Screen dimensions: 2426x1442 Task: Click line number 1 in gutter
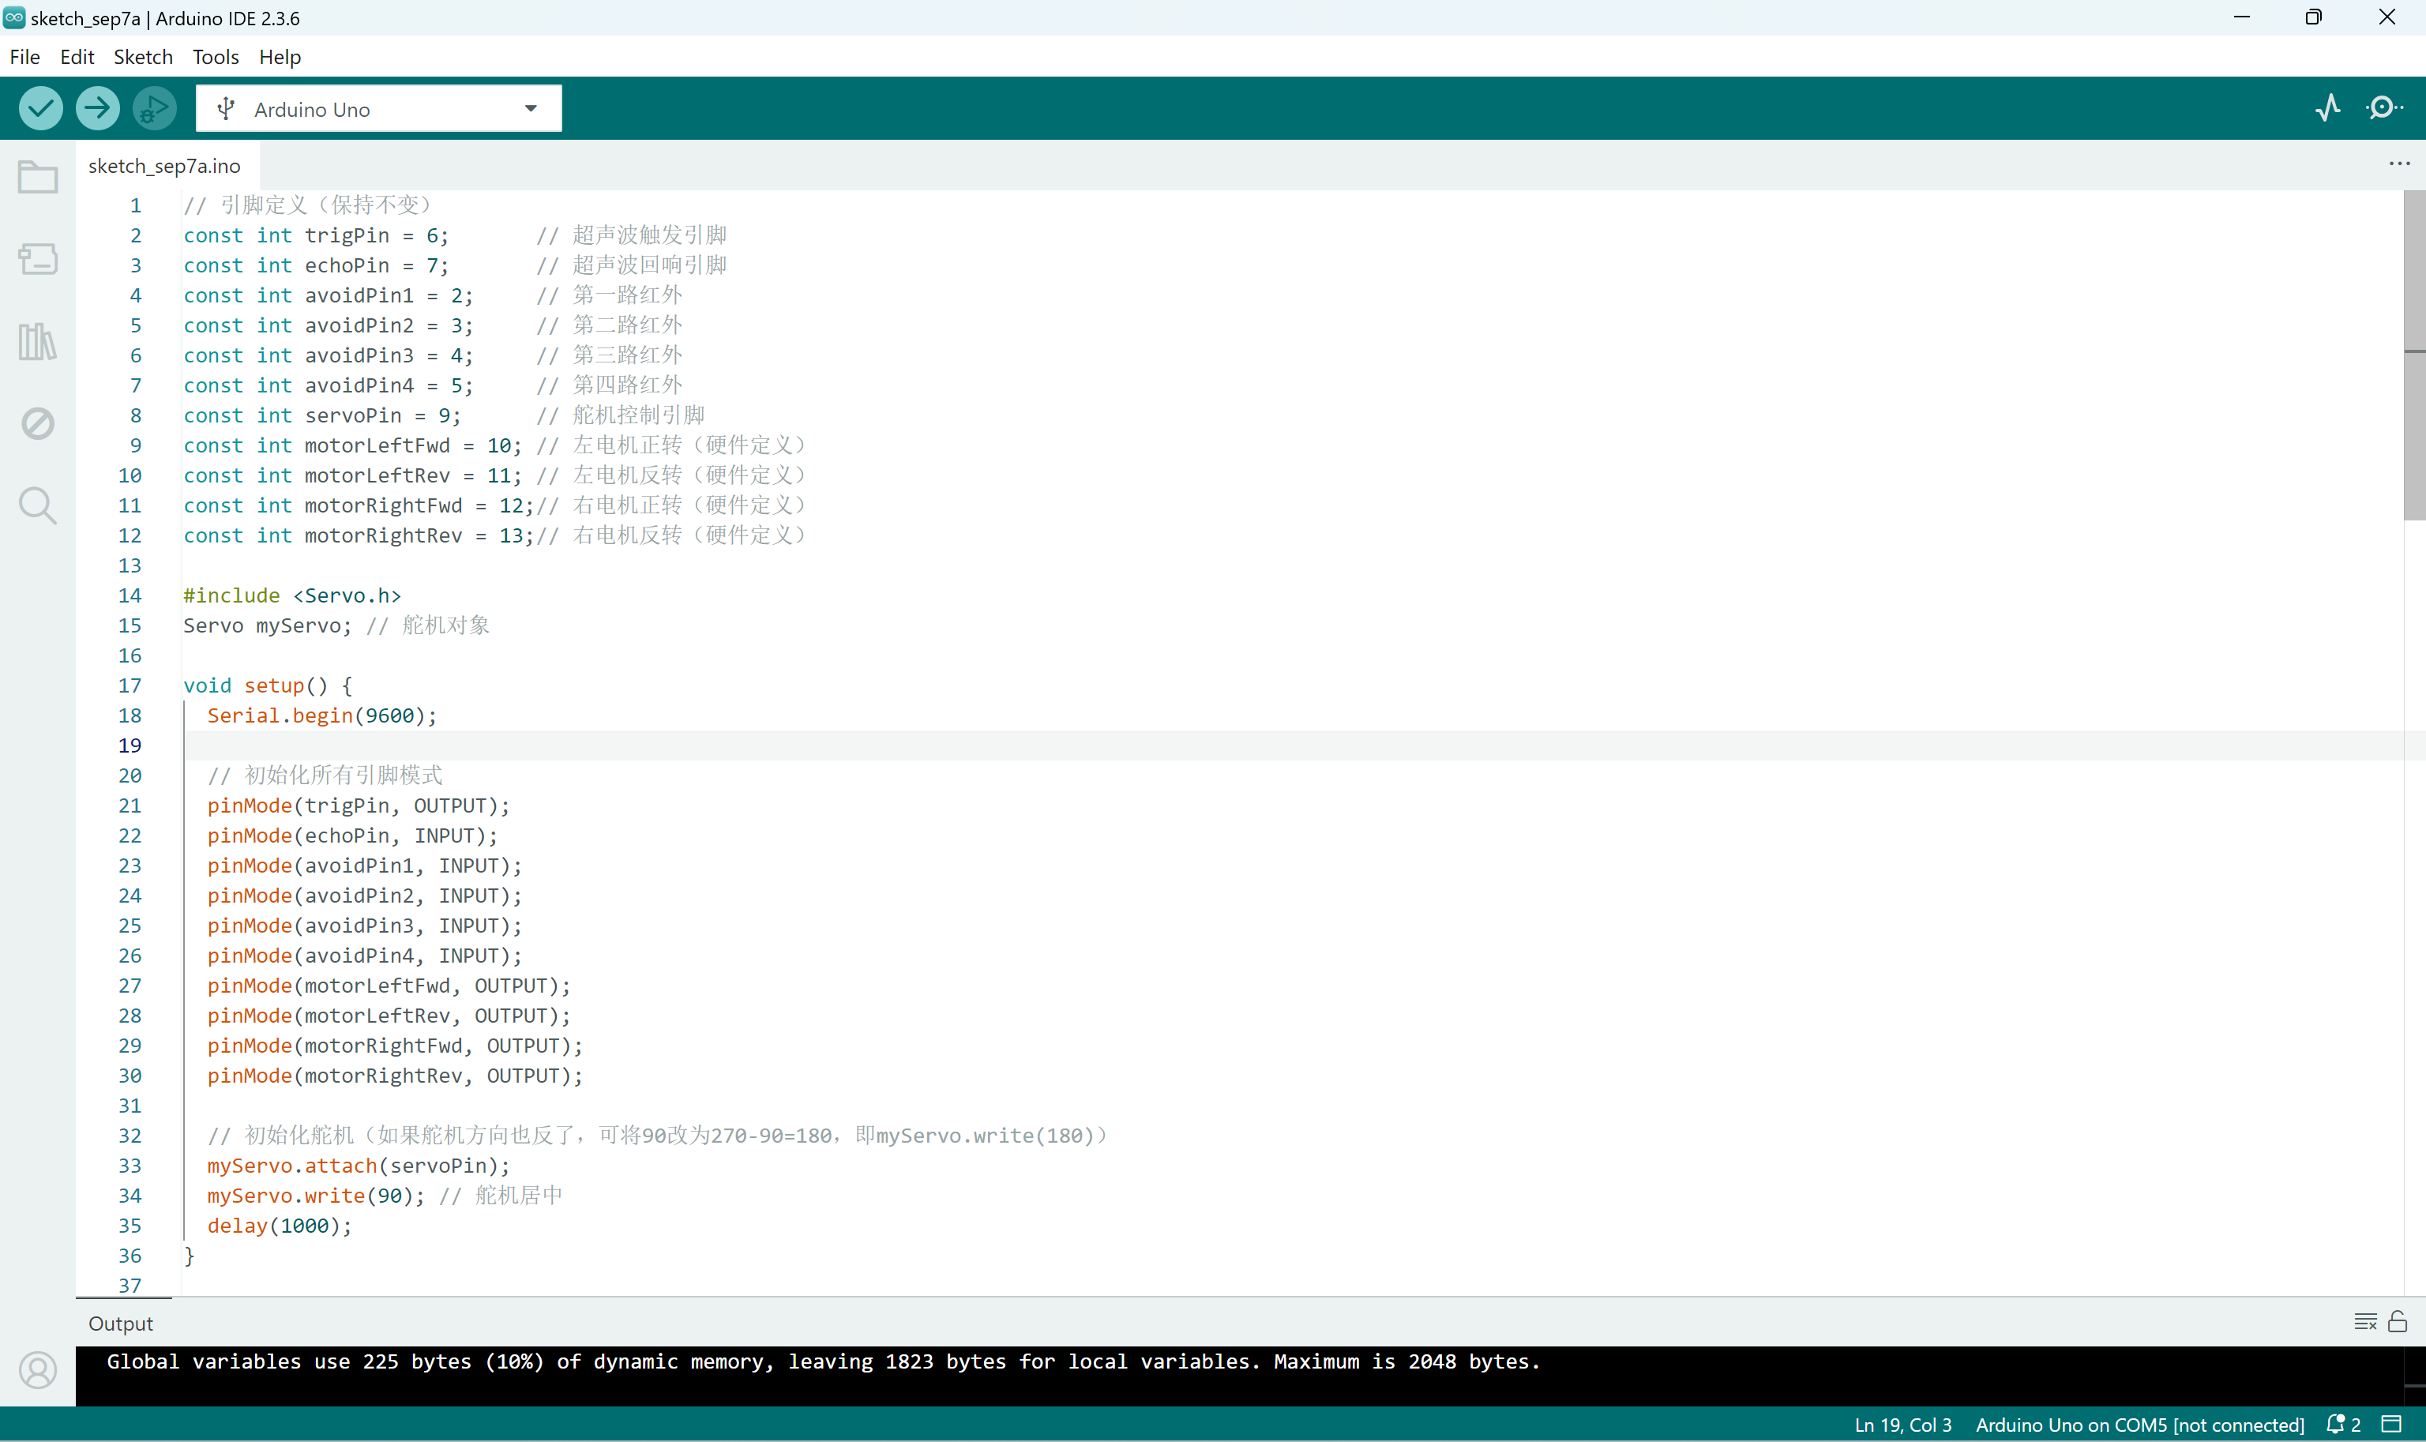point(136,205)
